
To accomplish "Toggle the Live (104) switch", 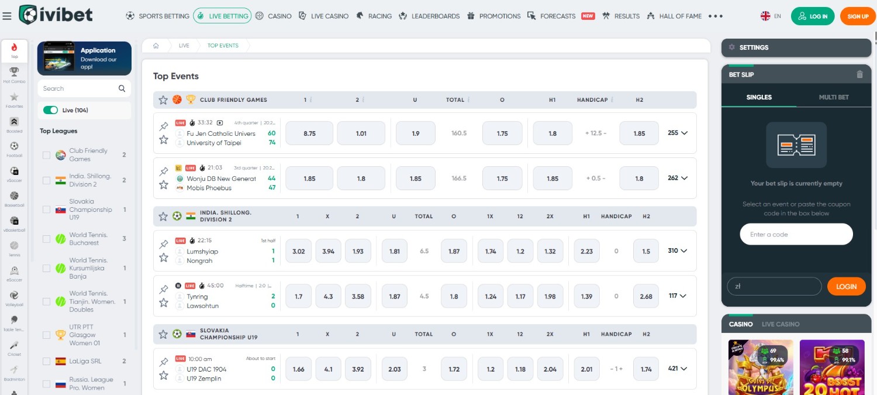I will 51,110.
